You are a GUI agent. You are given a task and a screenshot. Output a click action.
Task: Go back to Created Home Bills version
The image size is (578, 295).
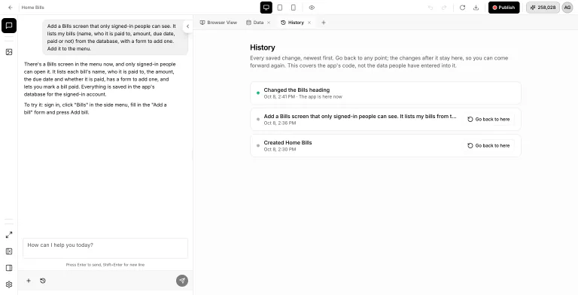click(488, 146)
